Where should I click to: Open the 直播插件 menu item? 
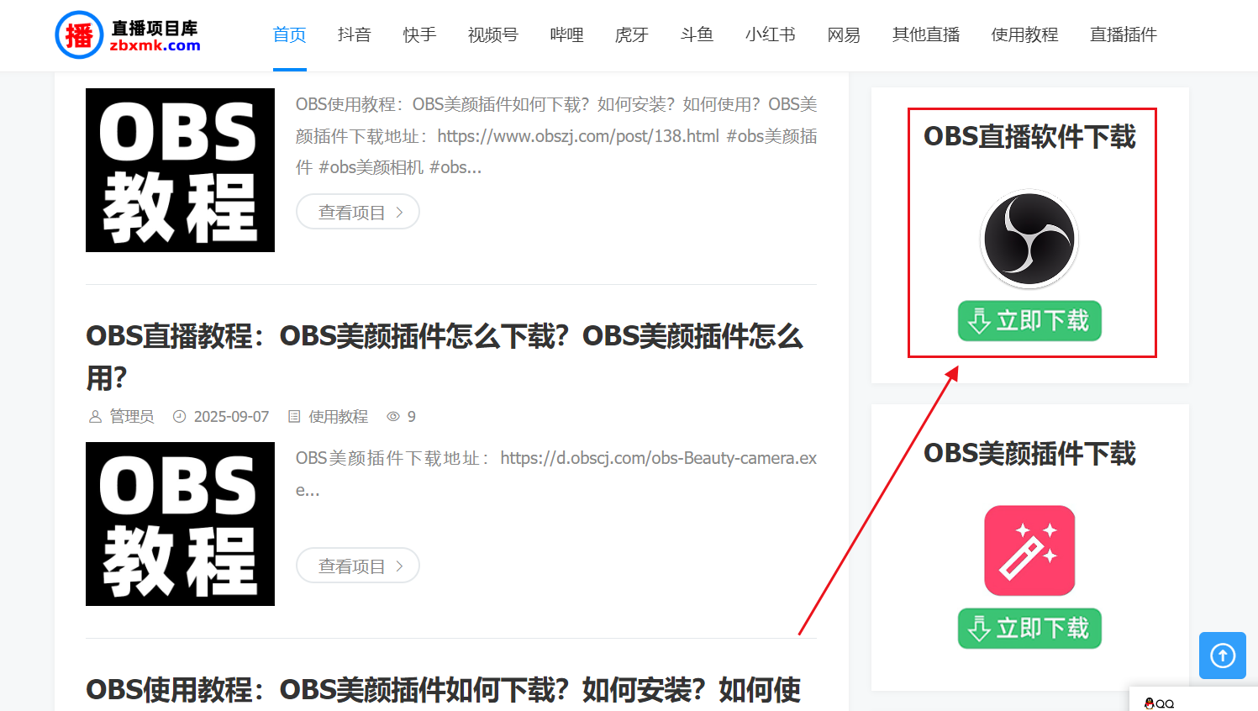pos(1123,34)
